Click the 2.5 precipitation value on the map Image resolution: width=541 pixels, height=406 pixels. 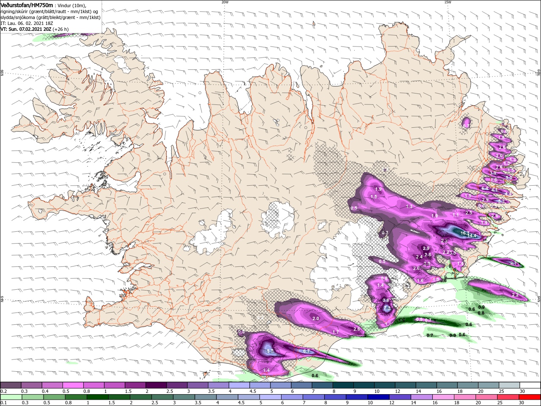click(469, 213)
